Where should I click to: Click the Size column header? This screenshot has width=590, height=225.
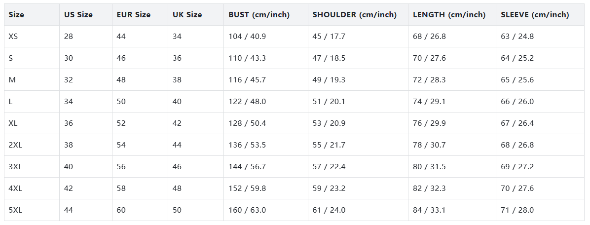click(x=16, y=15)
